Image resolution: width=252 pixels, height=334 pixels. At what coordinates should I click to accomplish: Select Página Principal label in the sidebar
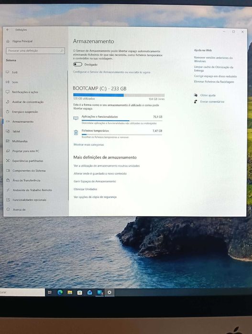tap(22, 41)
